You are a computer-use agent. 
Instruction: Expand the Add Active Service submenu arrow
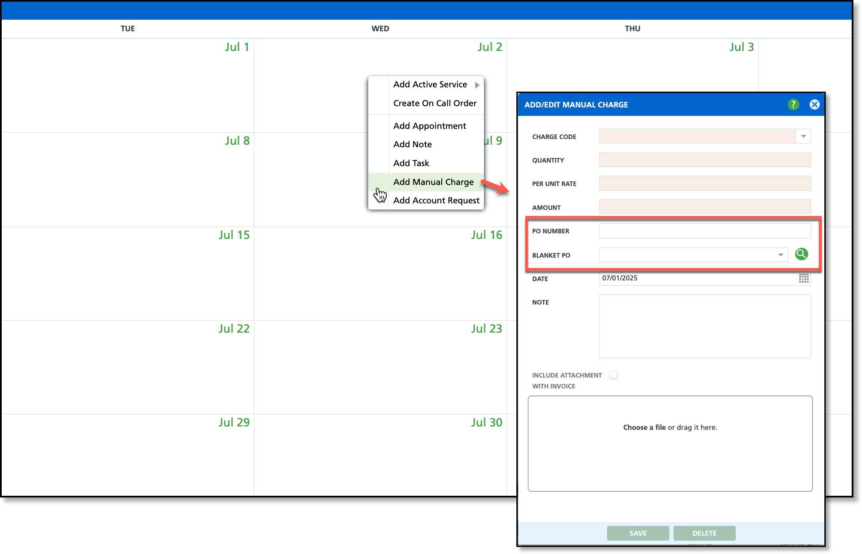[477, 85]
